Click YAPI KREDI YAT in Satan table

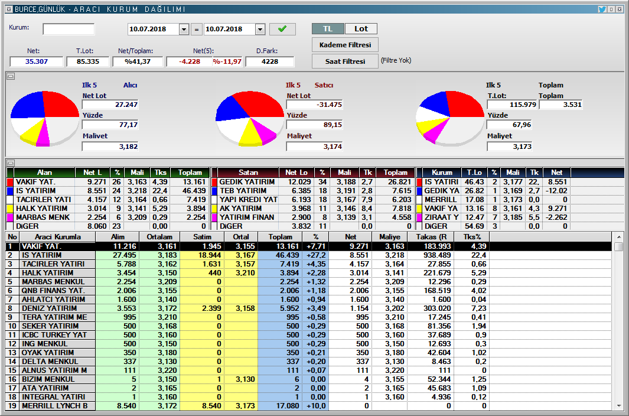point(248,200)
